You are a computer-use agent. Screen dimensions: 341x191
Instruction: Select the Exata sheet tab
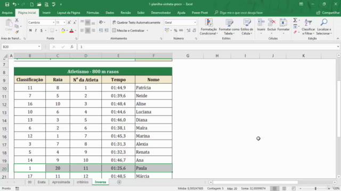42,182
